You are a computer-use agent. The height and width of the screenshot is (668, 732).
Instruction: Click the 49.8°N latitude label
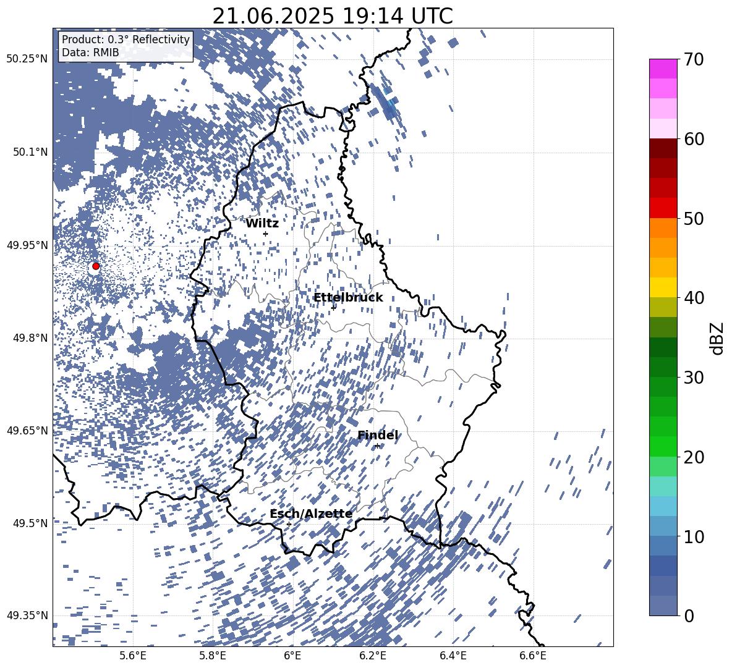coord(30,338)
